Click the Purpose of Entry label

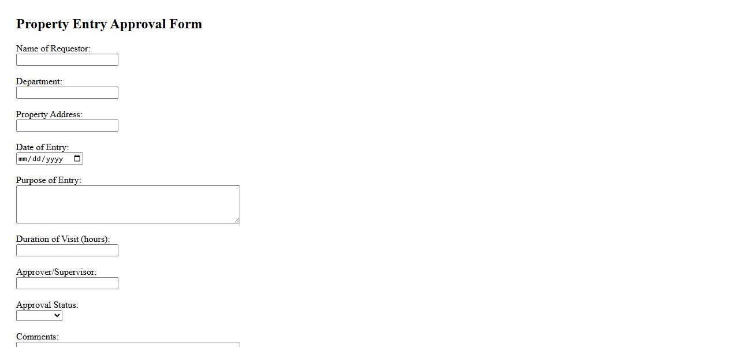[x=49, y=180]
